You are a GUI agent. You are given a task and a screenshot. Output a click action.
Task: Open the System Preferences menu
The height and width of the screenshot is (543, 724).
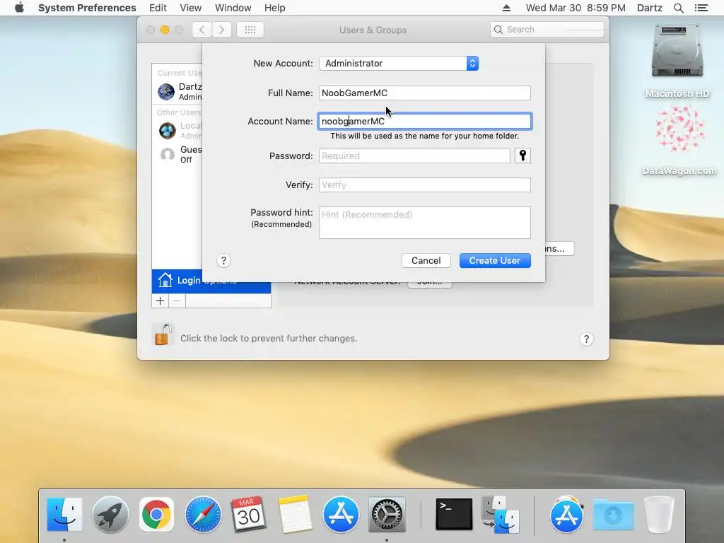pyautogui.click(x=87, y=8)
